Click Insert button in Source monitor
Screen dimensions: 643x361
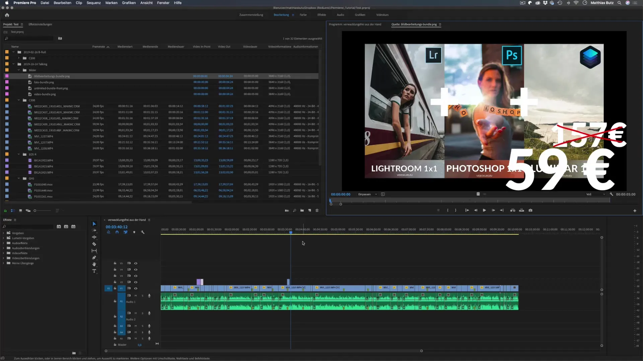[512, 210]
